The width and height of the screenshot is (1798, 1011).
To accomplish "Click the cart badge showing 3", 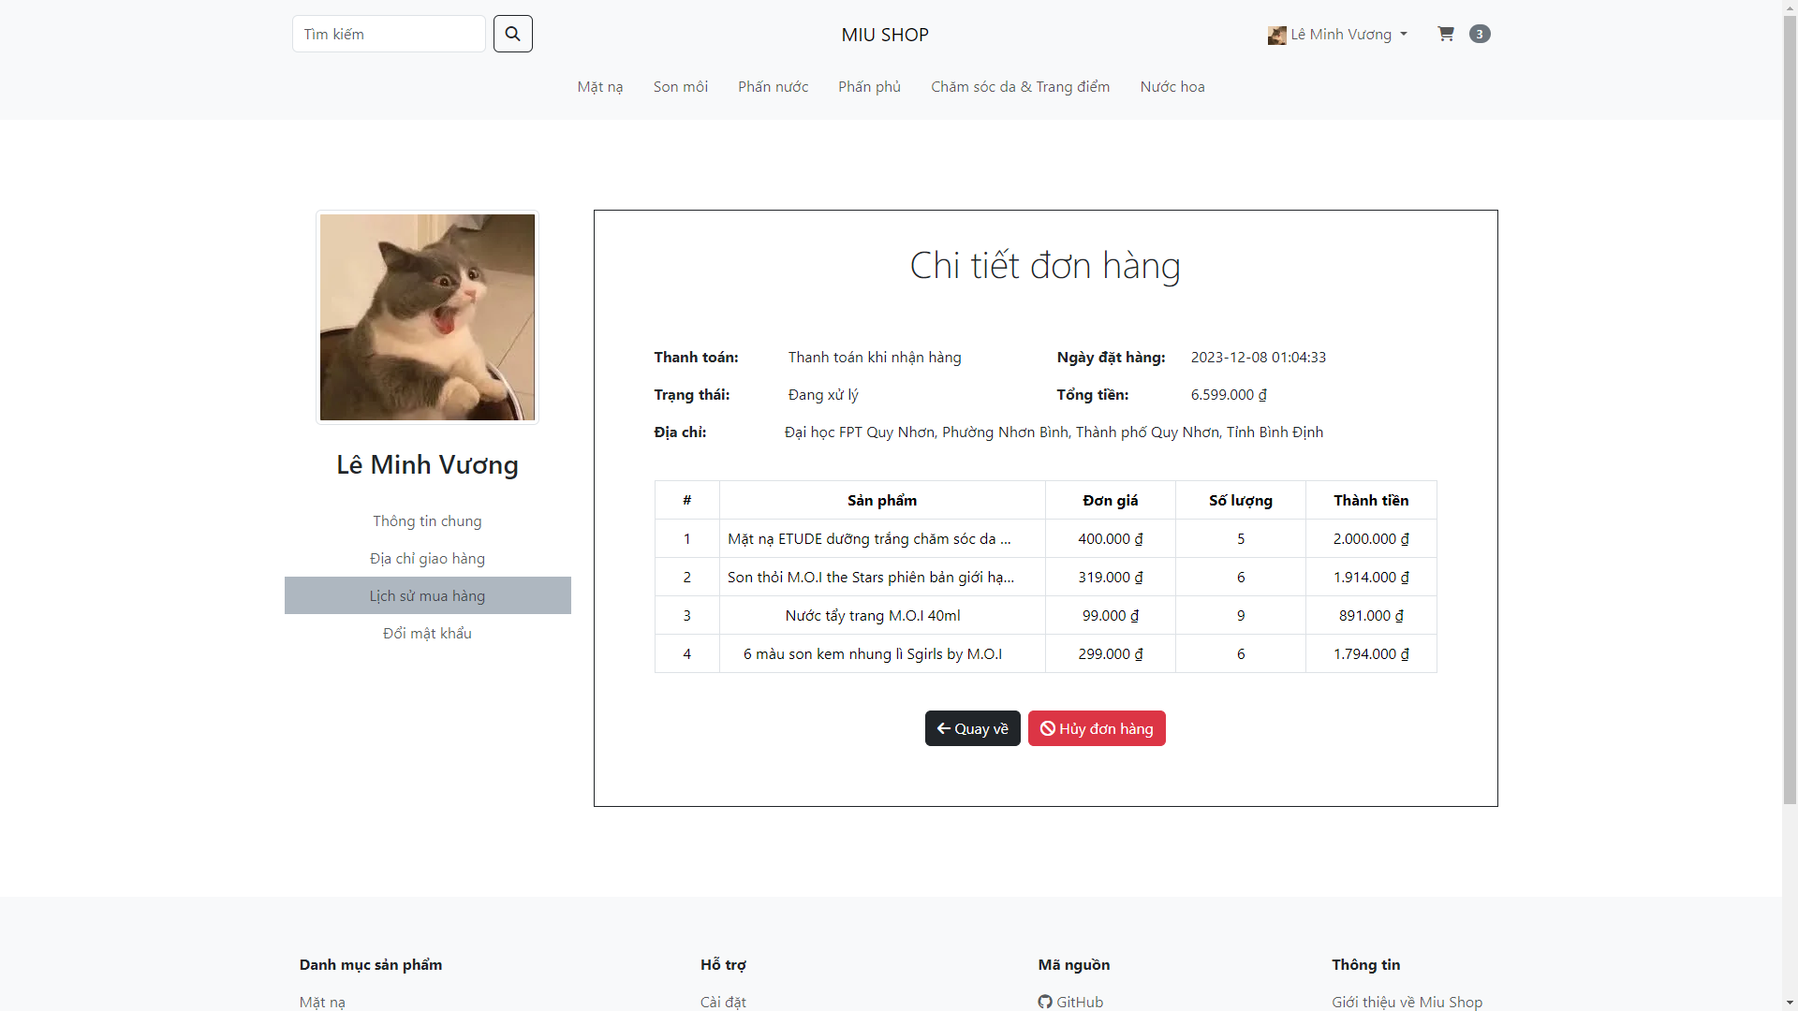I will point(1480,34).
